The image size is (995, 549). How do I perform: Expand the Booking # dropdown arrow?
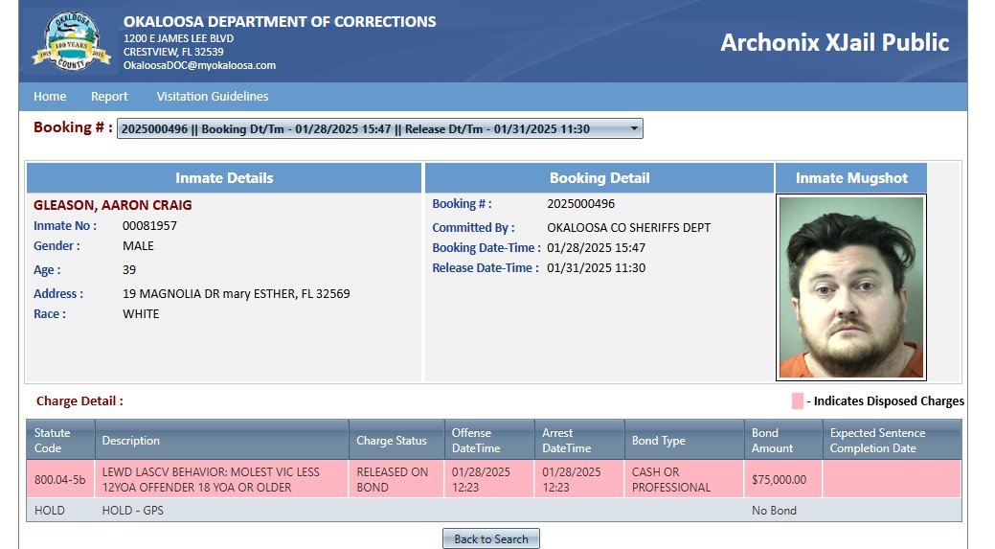[633, 128]
